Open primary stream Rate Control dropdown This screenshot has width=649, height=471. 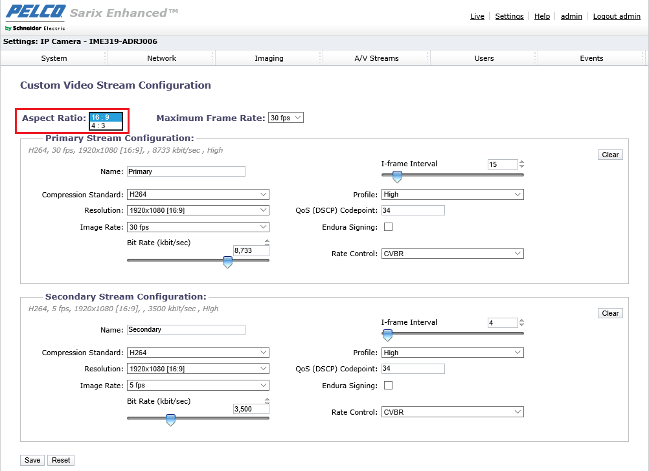tap(452, 254)
